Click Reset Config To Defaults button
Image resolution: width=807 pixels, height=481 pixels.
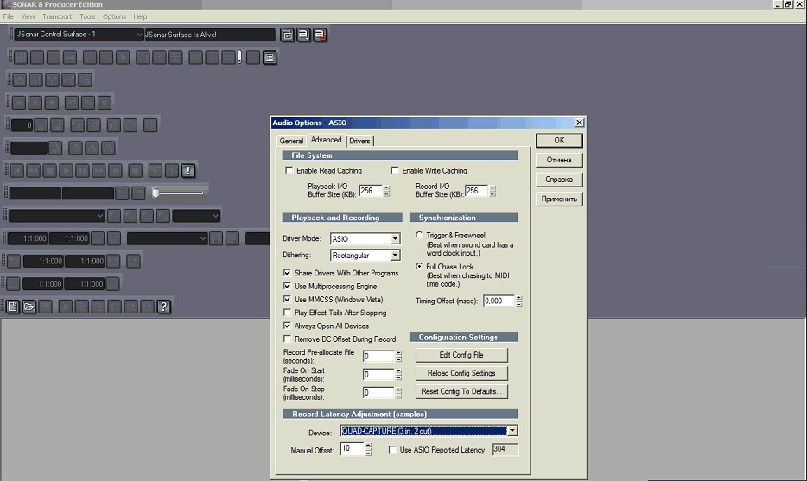point(461,391)
